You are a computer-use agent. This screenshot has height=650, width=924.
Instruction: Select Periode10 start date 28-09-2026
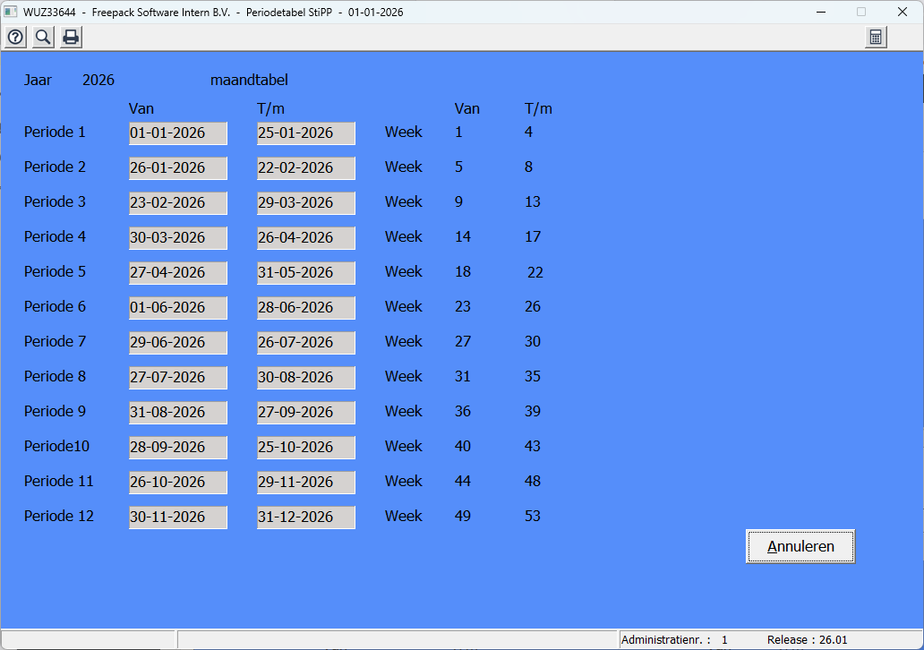pyautogui.click(x=177, y=448)
